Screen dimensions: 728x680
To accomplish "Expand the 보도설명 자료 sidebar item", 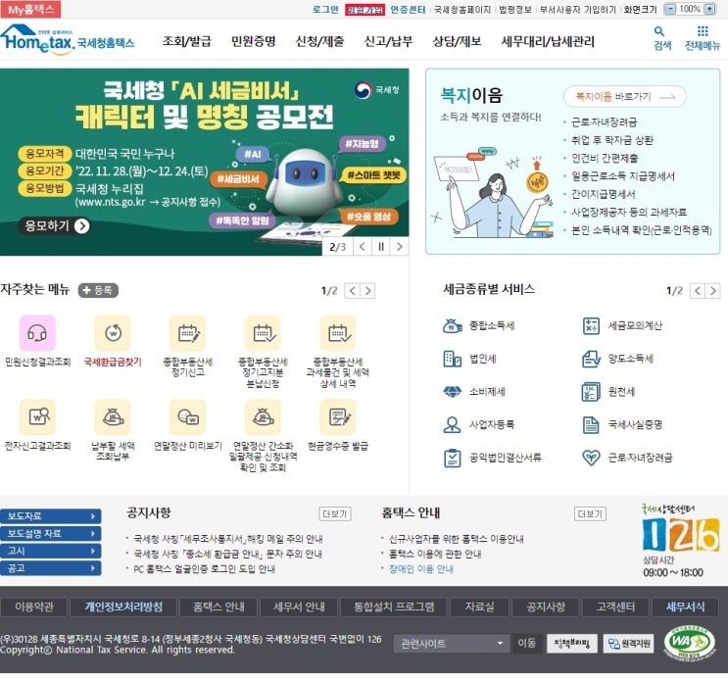I will coord(51,534).
